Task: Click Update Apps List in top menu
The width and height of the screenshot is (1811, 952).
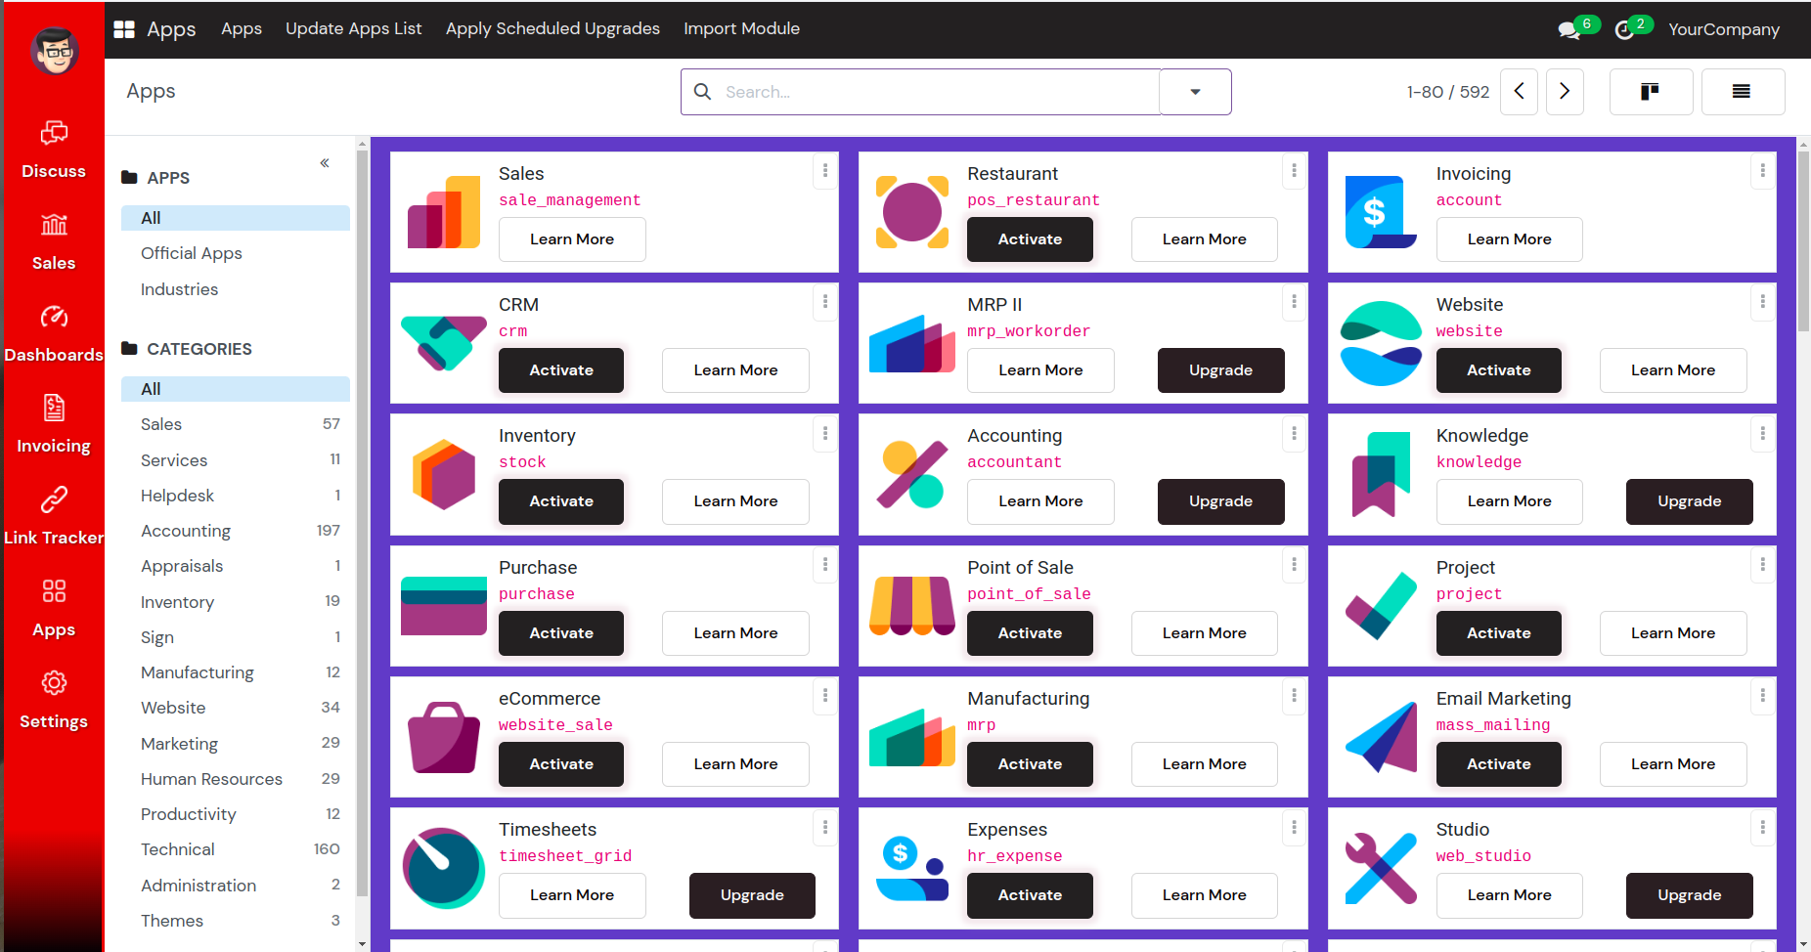Action: click(354, 29)
